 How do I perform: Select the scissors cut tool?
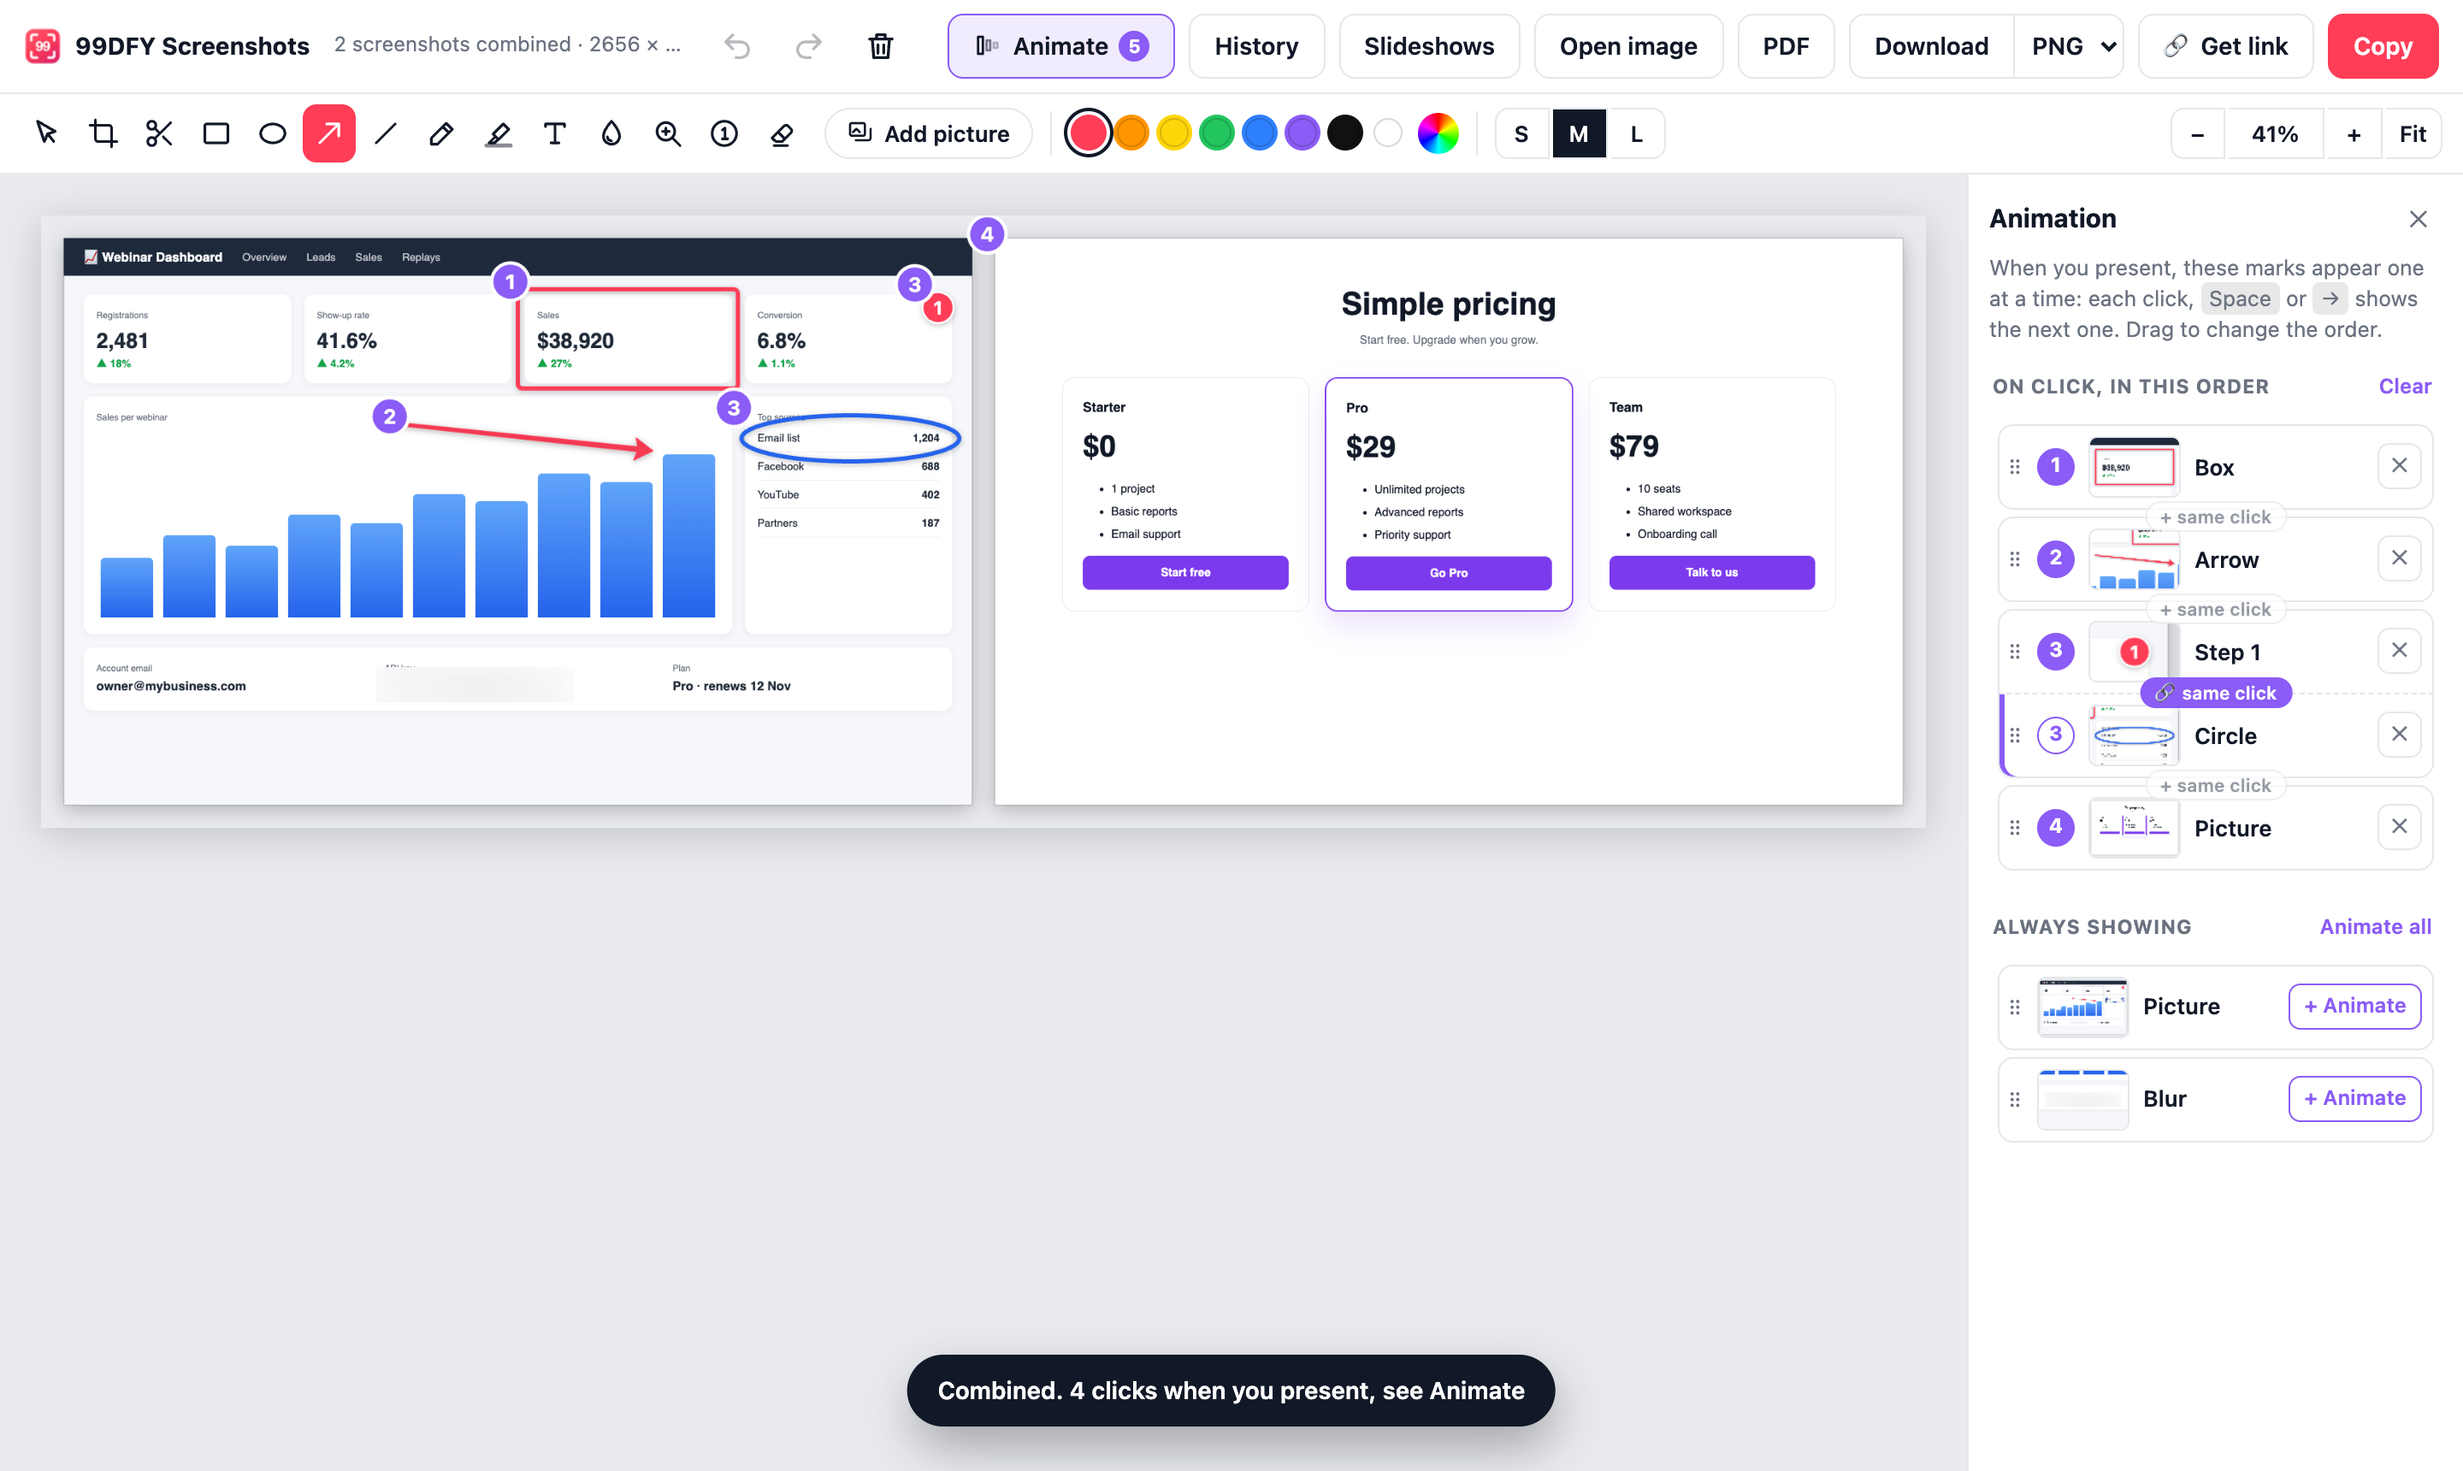tap(158, 133)
